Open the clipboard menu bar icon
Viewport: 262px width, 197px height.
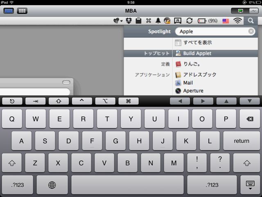point(138,21)
